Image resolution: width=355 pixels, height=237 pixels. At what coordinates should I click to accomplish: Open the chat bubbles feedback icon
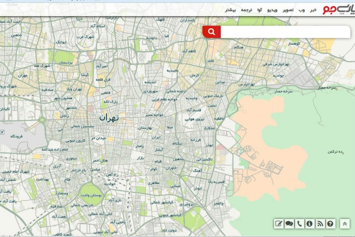tap(289, 224)
